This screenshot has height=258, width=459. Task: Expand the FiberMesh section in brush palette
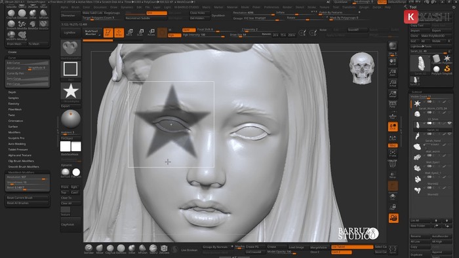[x=14, y=109]
